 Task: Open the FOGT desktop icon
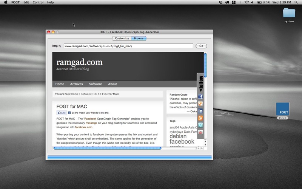point(282,109)
